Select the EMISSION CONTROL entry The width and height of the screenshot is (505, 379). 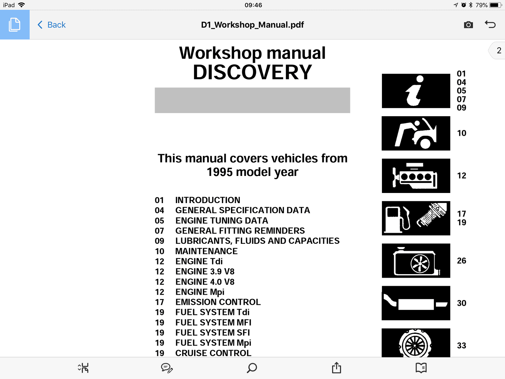(218, 302)
